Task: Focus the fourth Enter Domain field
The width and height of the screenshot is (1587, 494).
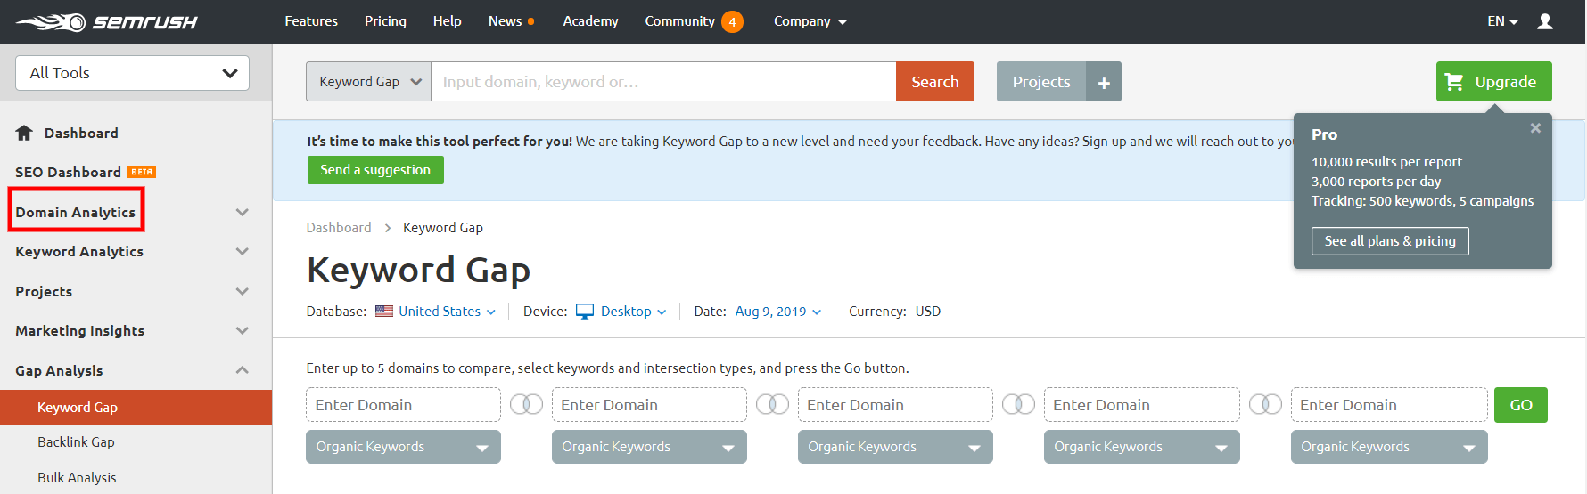Action: [1141, 405]
